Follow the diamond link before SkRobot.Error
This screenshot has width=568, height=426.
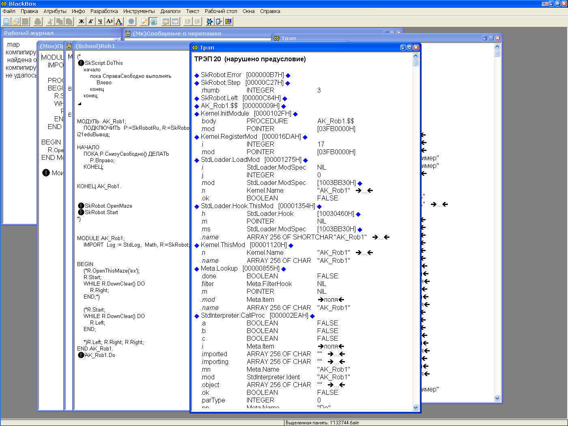tap(197, 75)
